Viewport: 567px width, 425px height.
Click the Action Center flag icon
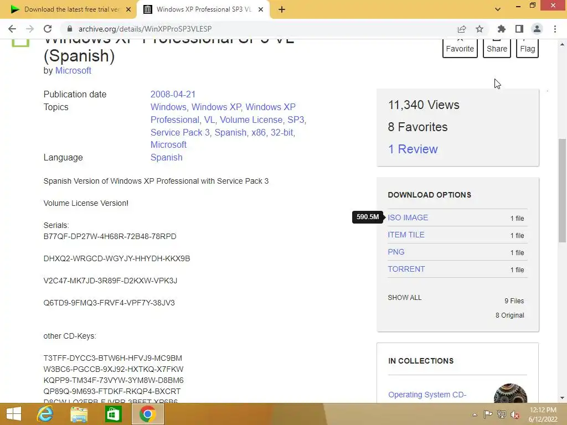[x=488, y=414]
